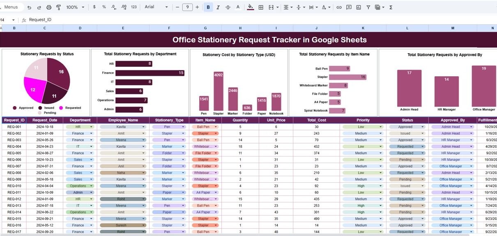Click the Functions sigma icon
497x236 pixels.
point(391,7)
